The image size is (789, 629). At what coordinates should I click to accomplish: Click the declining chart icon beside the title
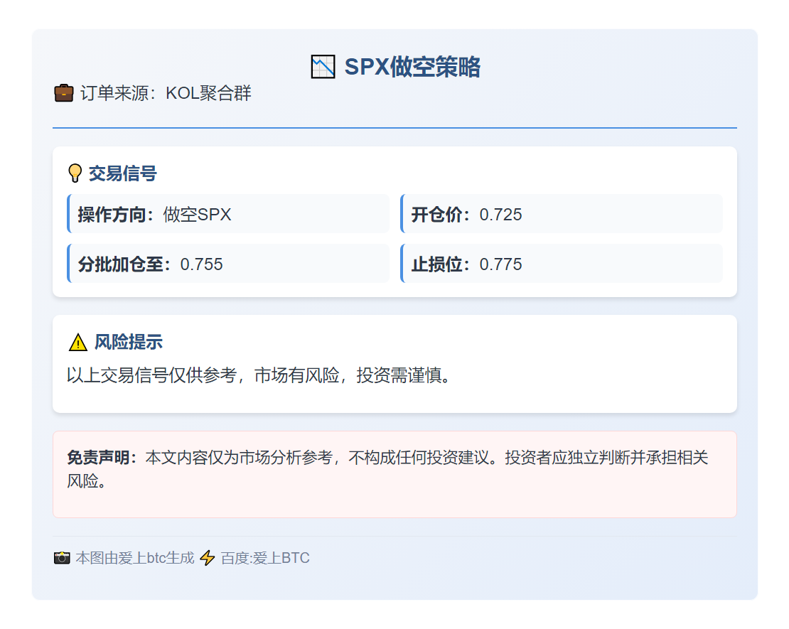(322, 66)
